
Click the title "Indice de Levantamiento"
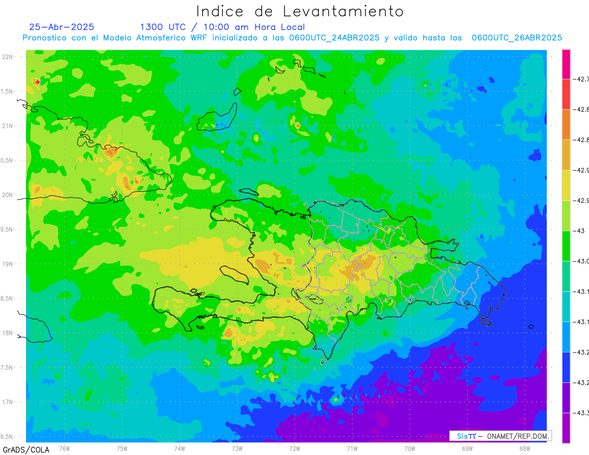[x=300, y=11]
